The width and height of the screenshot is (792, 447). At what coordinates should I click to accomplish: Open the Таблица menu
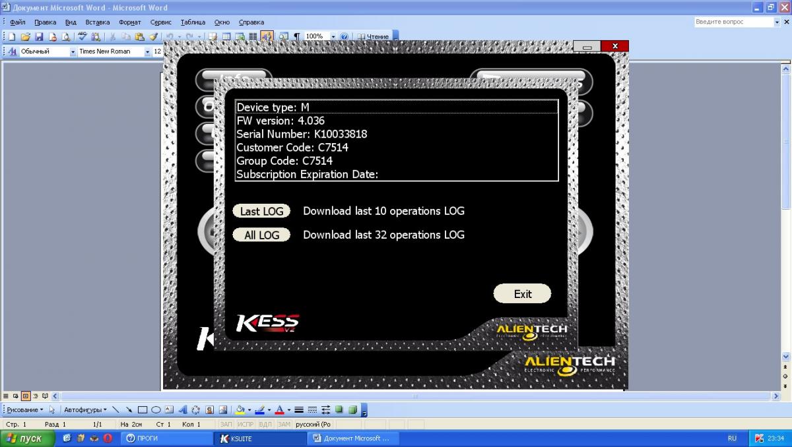(x=193, y=22)
